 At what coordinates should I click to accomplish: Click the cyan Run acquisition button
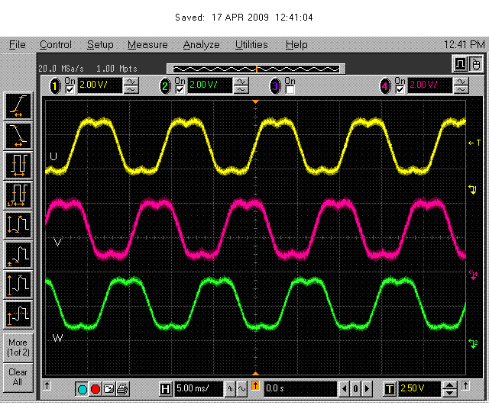82,389
